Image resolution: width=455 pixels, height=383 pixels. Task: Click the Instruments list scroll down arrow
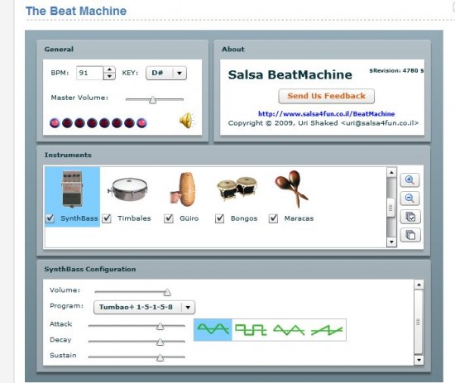point(391,242)
